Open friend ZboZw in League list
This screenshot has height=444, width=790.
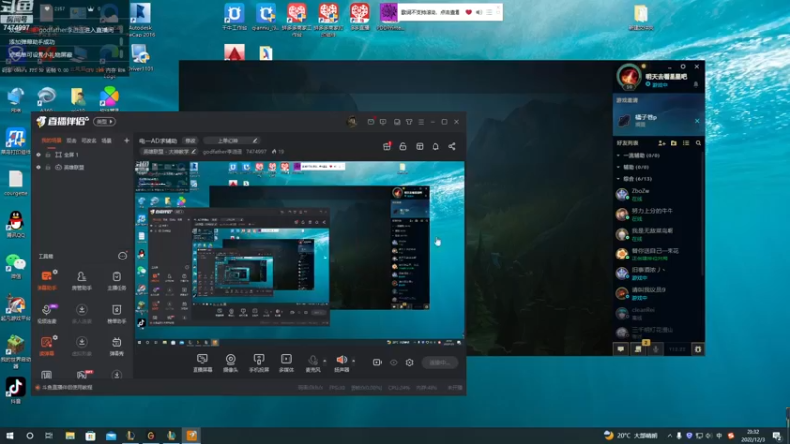coord(658,194)
